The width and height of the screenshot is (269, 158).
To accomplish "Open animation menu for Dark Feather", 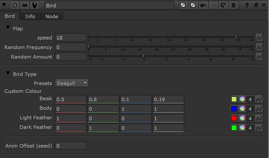I will (x=259, y=128).
